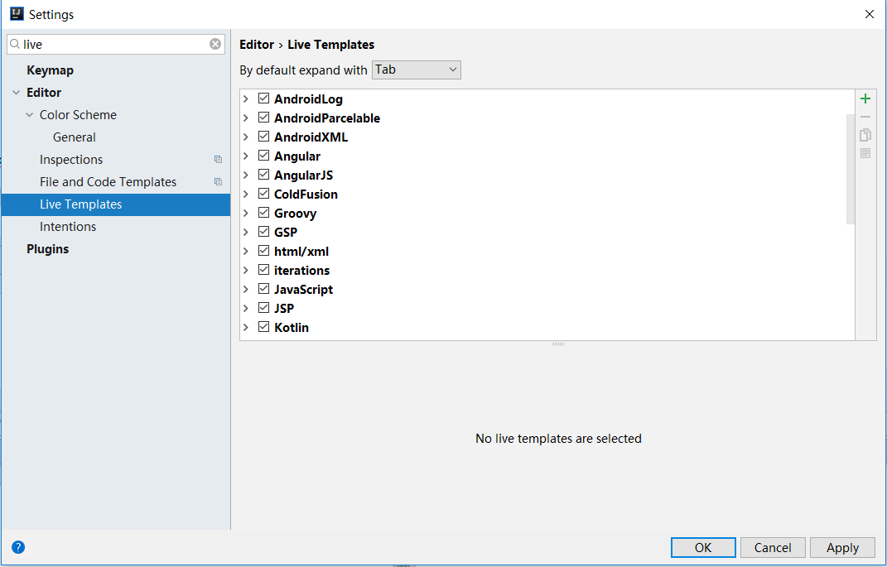Click the Apply button
Image resolution: width=887 pixels, height=567 pixels.
pyautogui.click(x=842, y=547)
